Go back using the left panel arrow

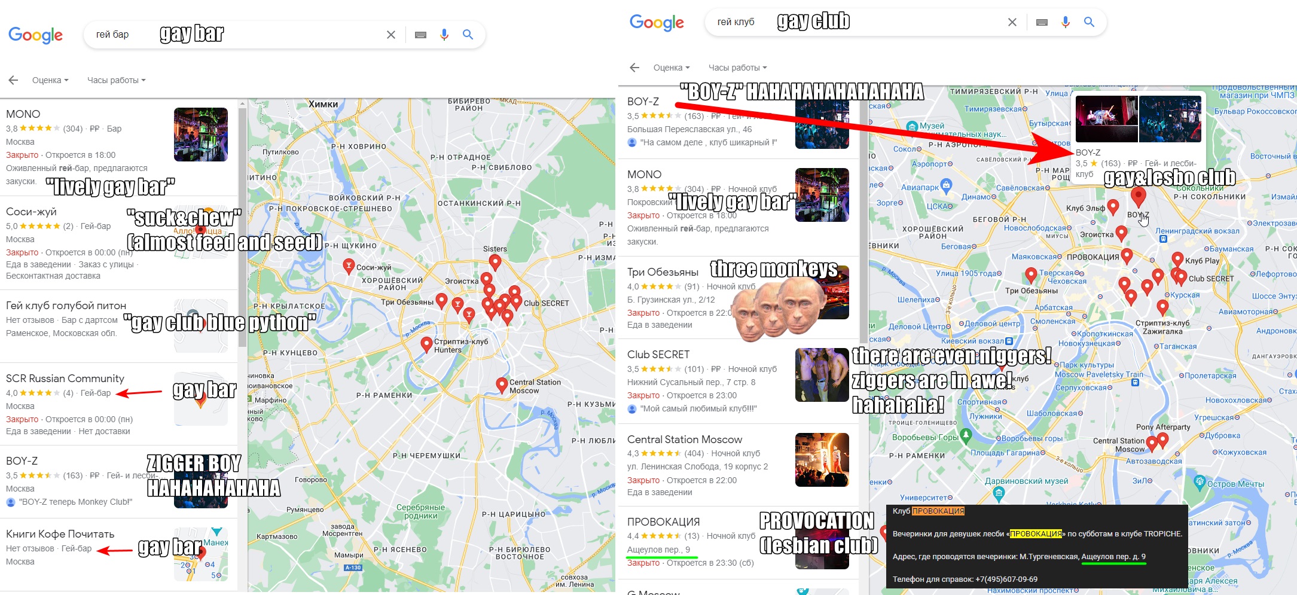coord(13,80)
